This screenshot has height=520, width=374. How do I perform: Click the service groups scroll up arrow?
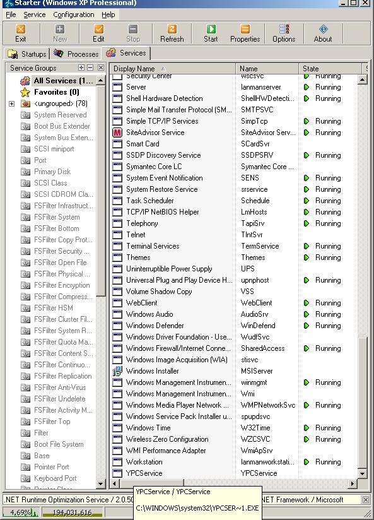100,81
